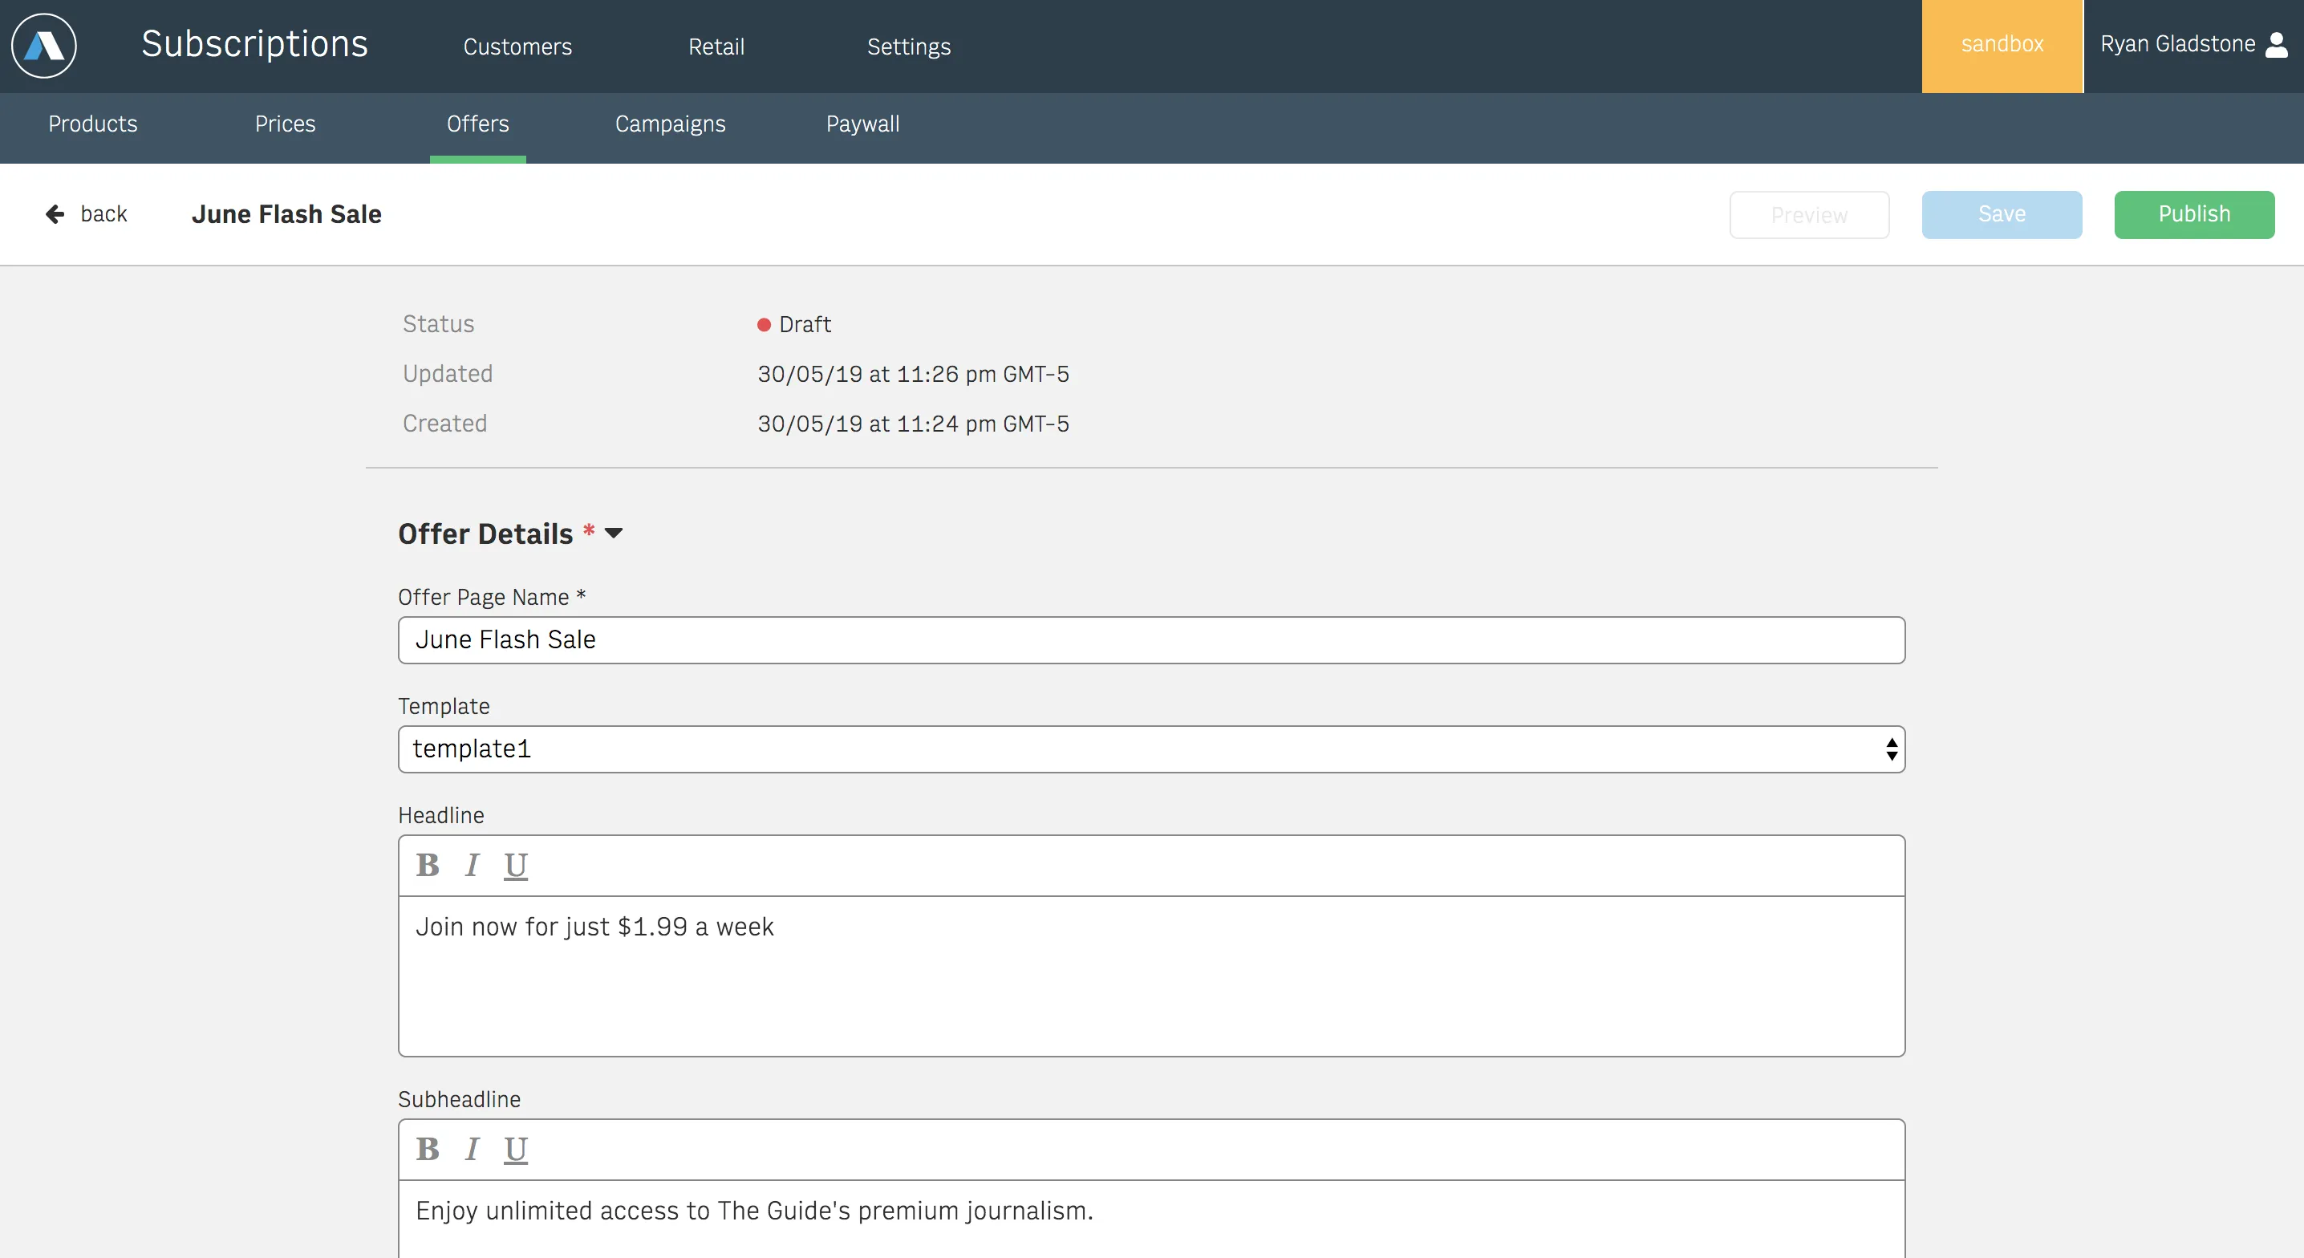2304x1258 pixels.
Task: Click the Offer Page Name input field
Action: (x=1152, y=637)
